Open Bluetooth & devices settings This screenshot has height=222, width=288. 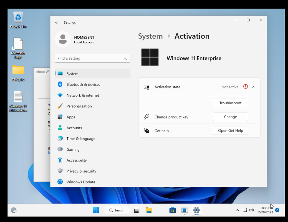click(x=92, y=84)
